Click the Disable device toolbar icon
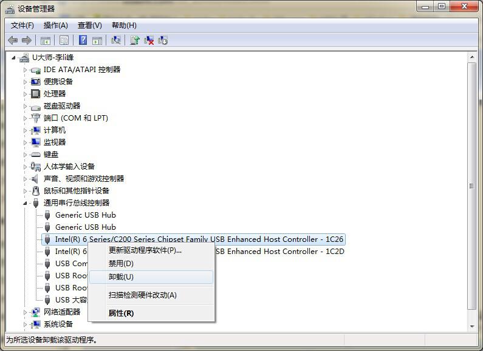This screenshot has height=351, width=483. (163, 40)
